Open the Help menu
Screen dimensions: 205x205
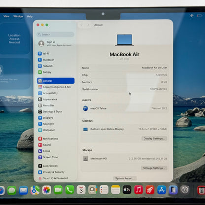[x=30, y=16]
